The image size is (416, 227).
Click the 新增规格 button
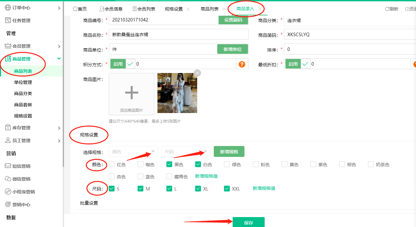click(229, 151)
